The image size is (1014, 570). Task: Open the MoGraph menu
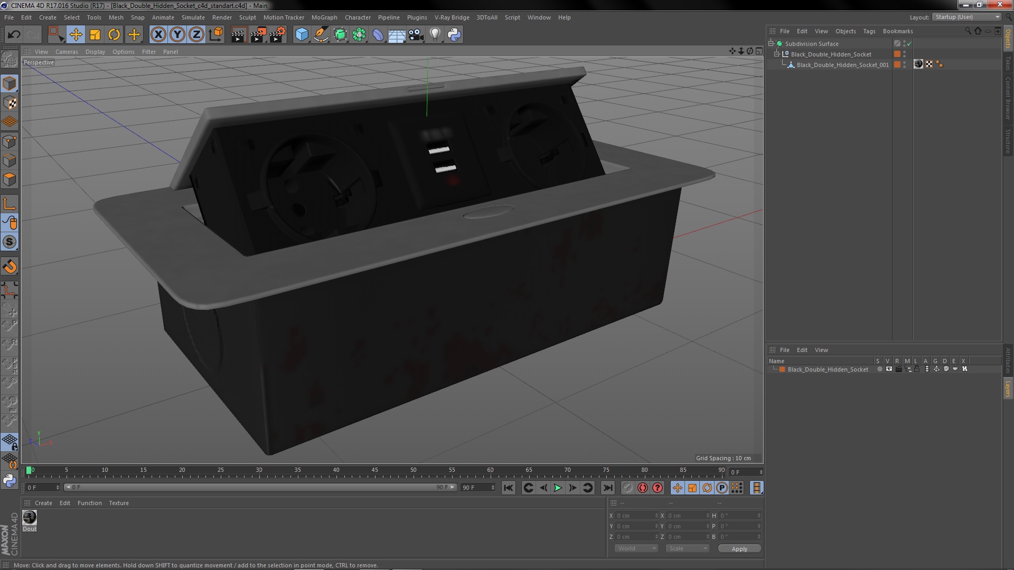coord(324,17)
